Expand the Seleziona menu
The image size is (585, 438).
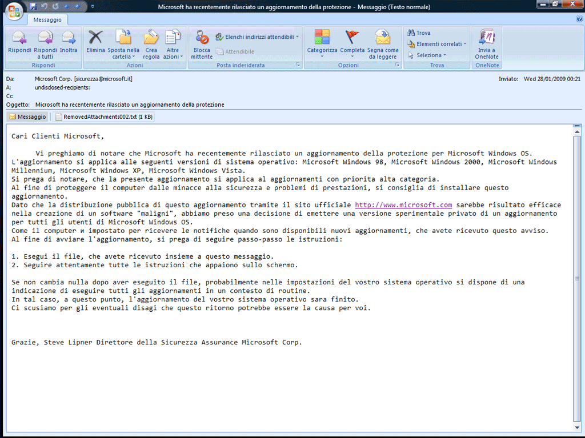point(427,55)
